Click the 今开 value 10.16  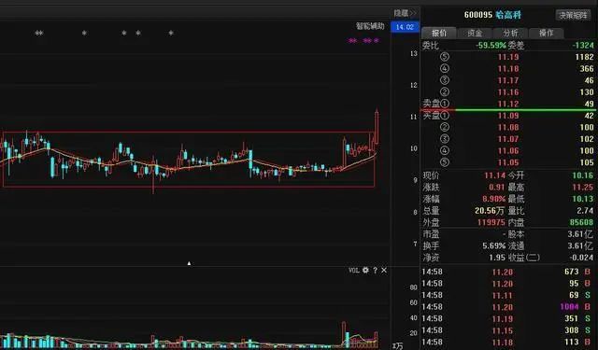point(583,175)
